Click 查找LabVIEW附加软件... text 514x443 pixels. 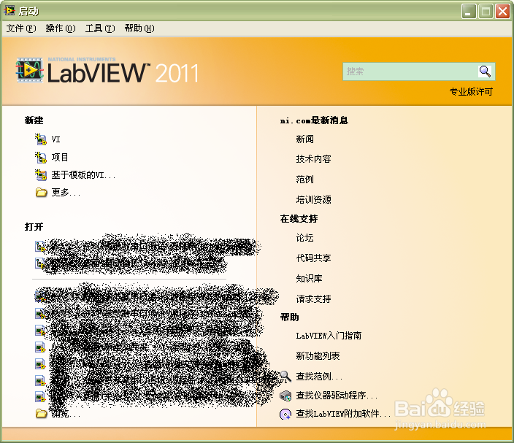343,414
